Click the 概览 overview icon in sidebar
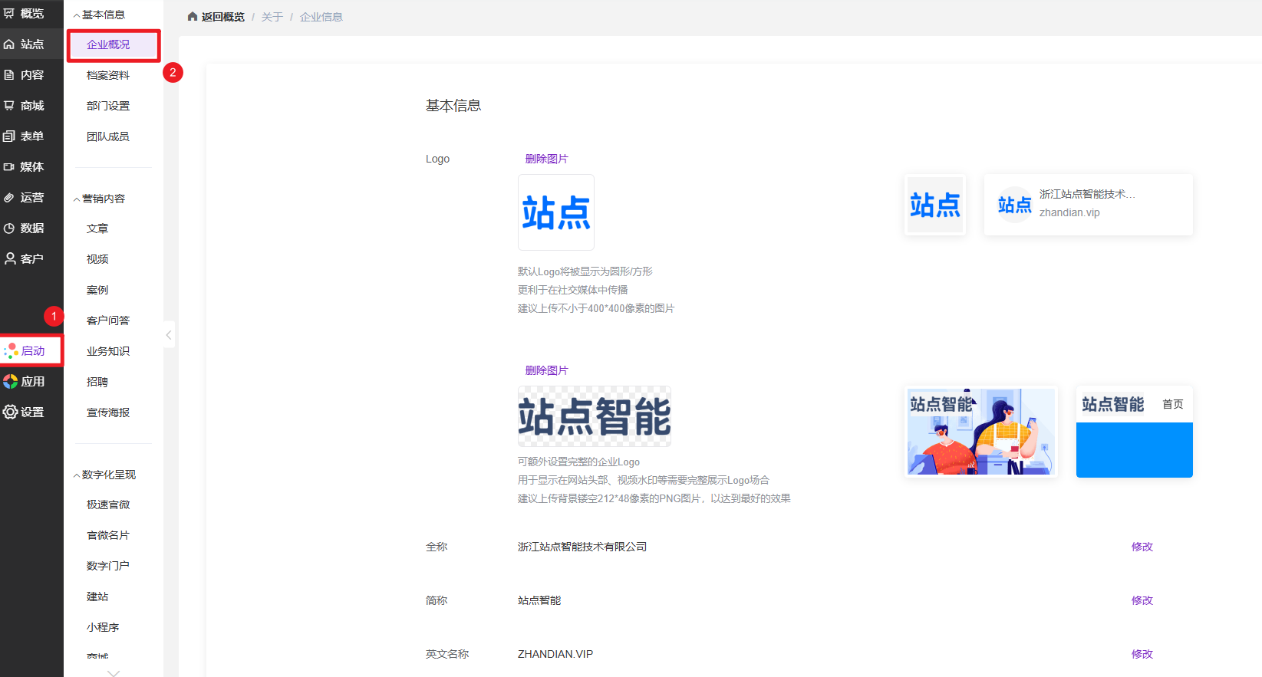The image size is (1262, 677). tap(9, 14)
